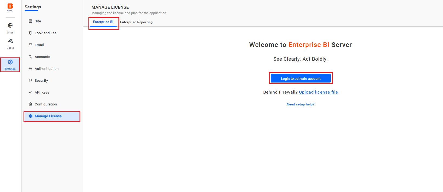Click the Security shield icon
Screen dimensions: 443x192
31,80
